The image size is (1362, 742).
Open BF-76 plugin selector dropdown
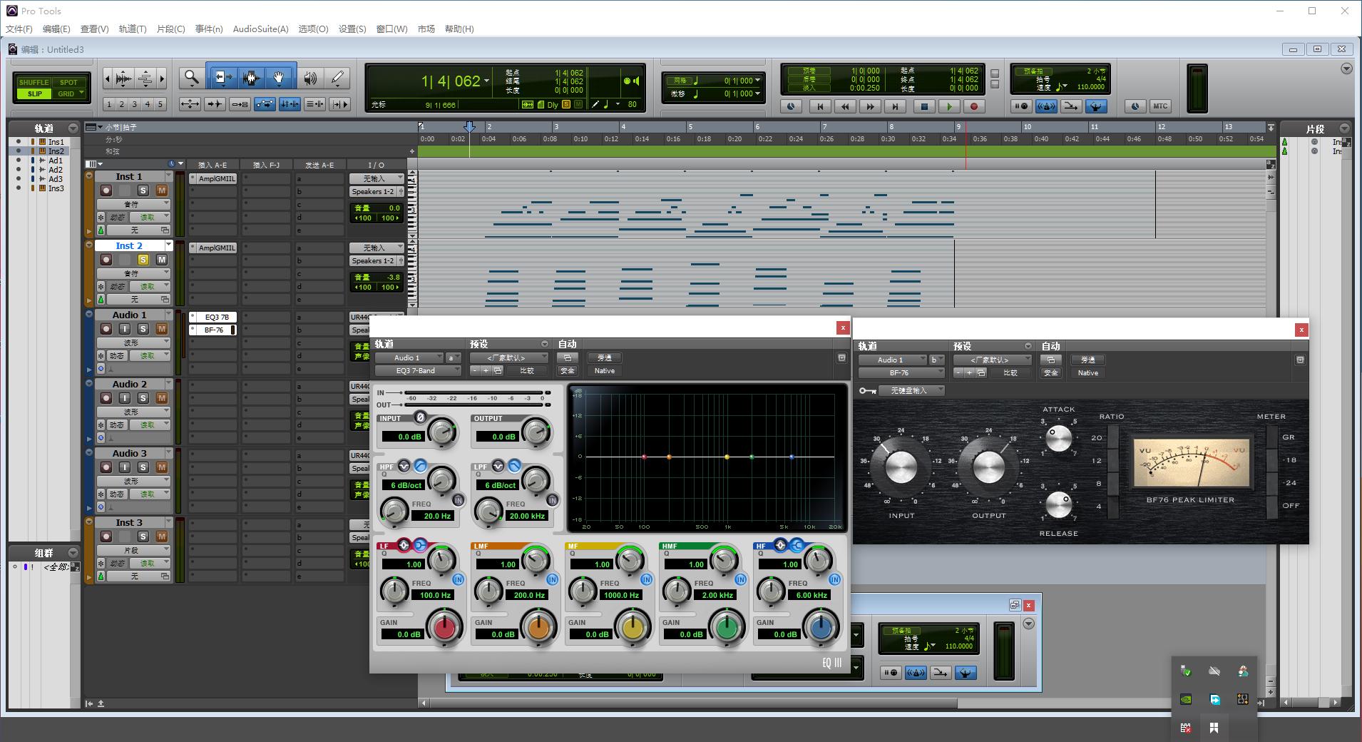tap(901, 373)
